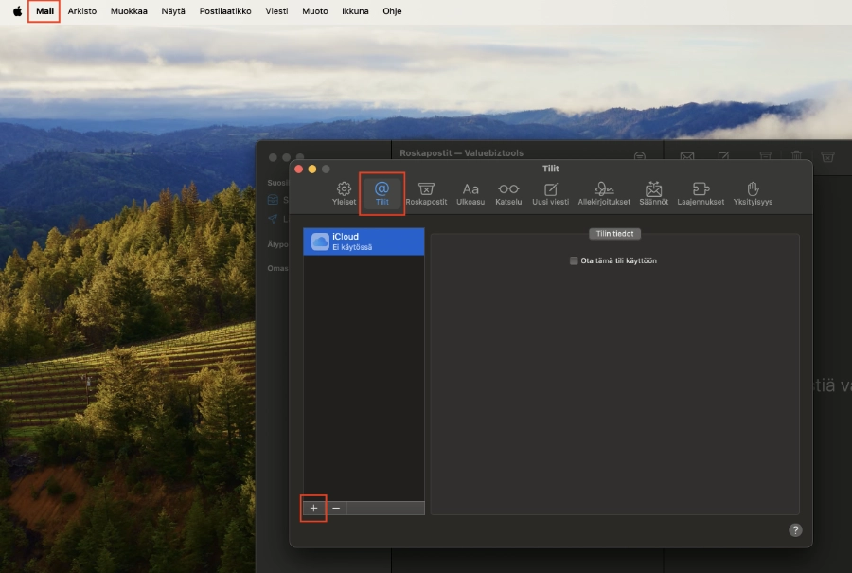Open the Muoto menu
Viewport: 852px width, 573px height.
click(315, 10)
